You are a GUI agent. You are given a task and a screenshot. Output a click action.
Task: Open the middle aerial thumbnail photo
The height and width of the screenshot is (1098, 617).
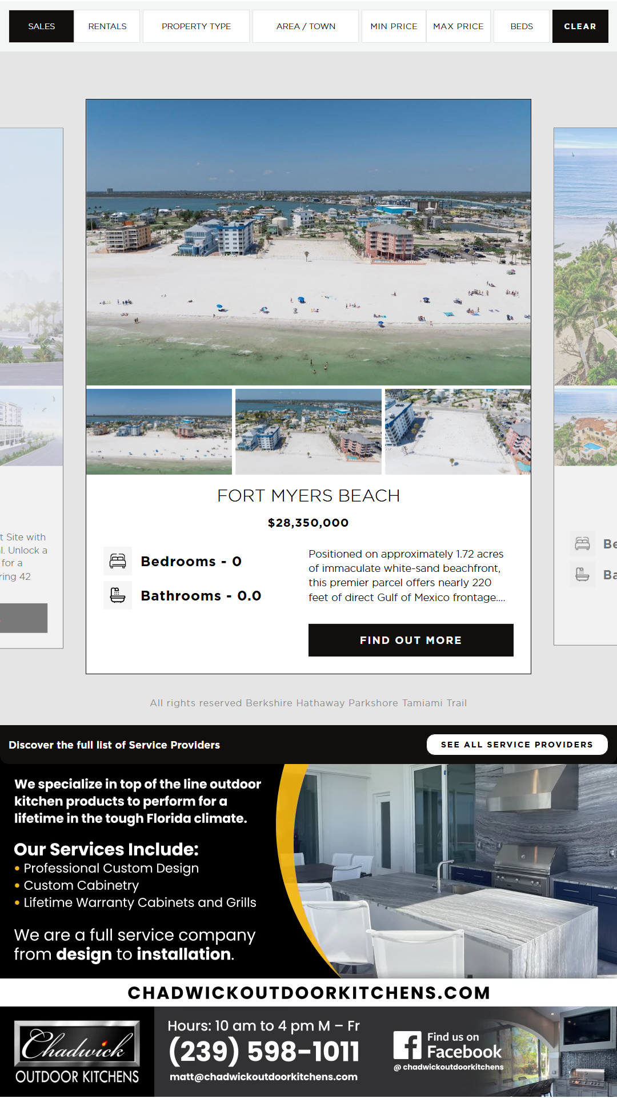point(308,432)
